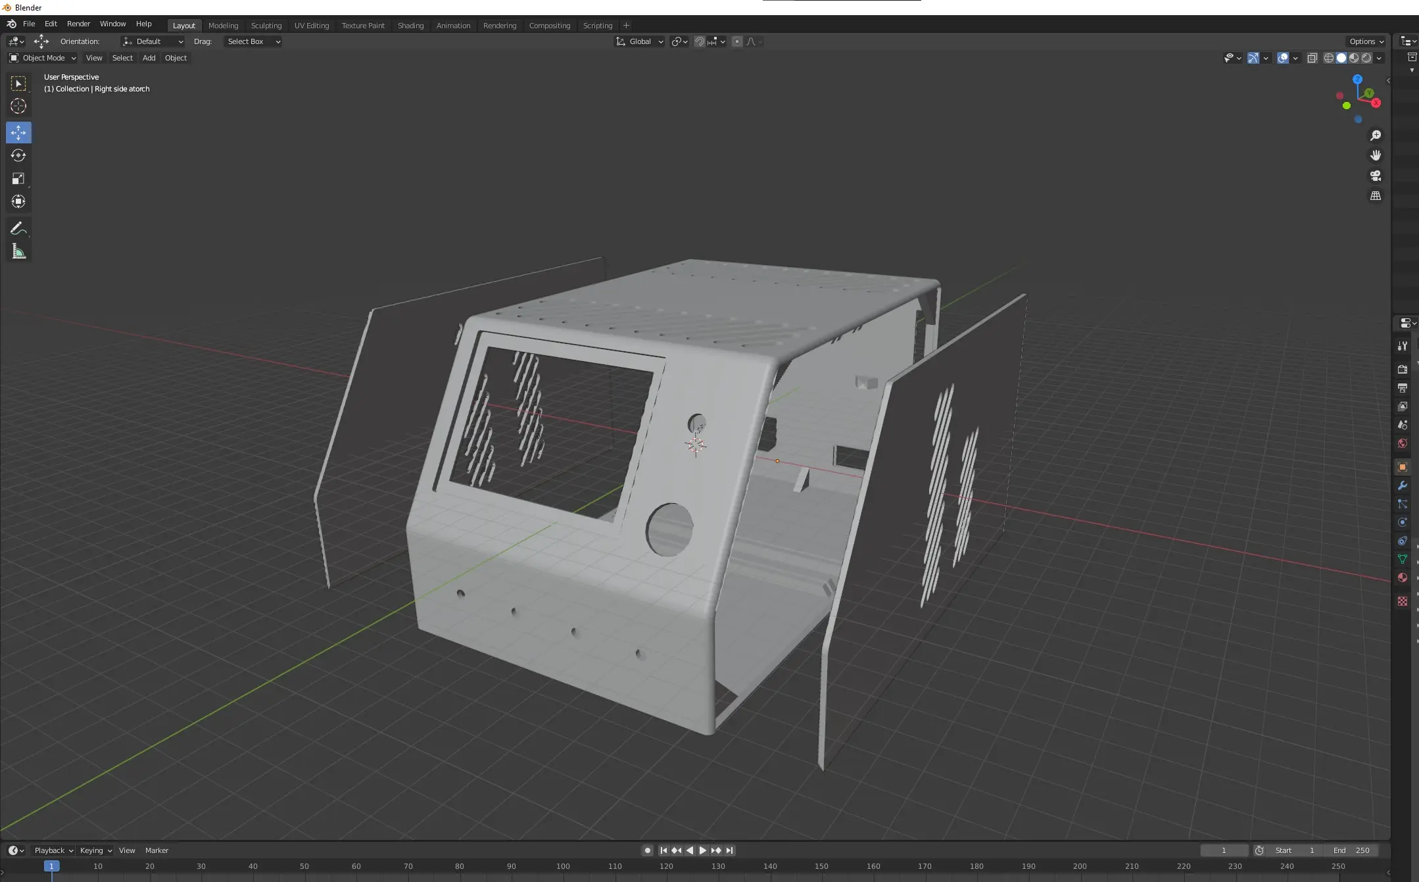Viewport: 1419px width, 882px height.
Task: Toggle Show Overlays button
Action: tap(1282, 58)
